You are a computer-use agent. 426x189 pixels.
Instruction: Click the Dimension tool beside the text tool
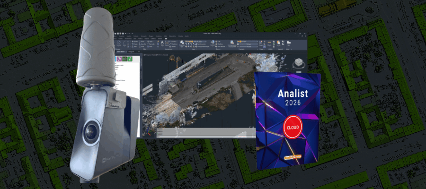pyautogui.click(x=167, y=43)
